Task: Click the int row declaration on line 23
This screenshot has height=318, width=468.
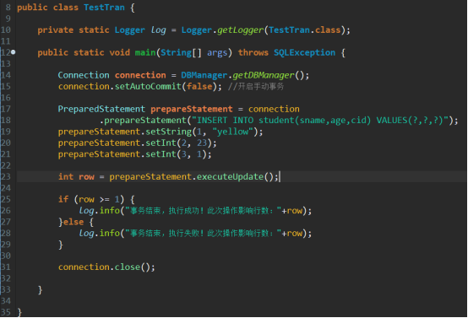Action: [x=76, y=177]
